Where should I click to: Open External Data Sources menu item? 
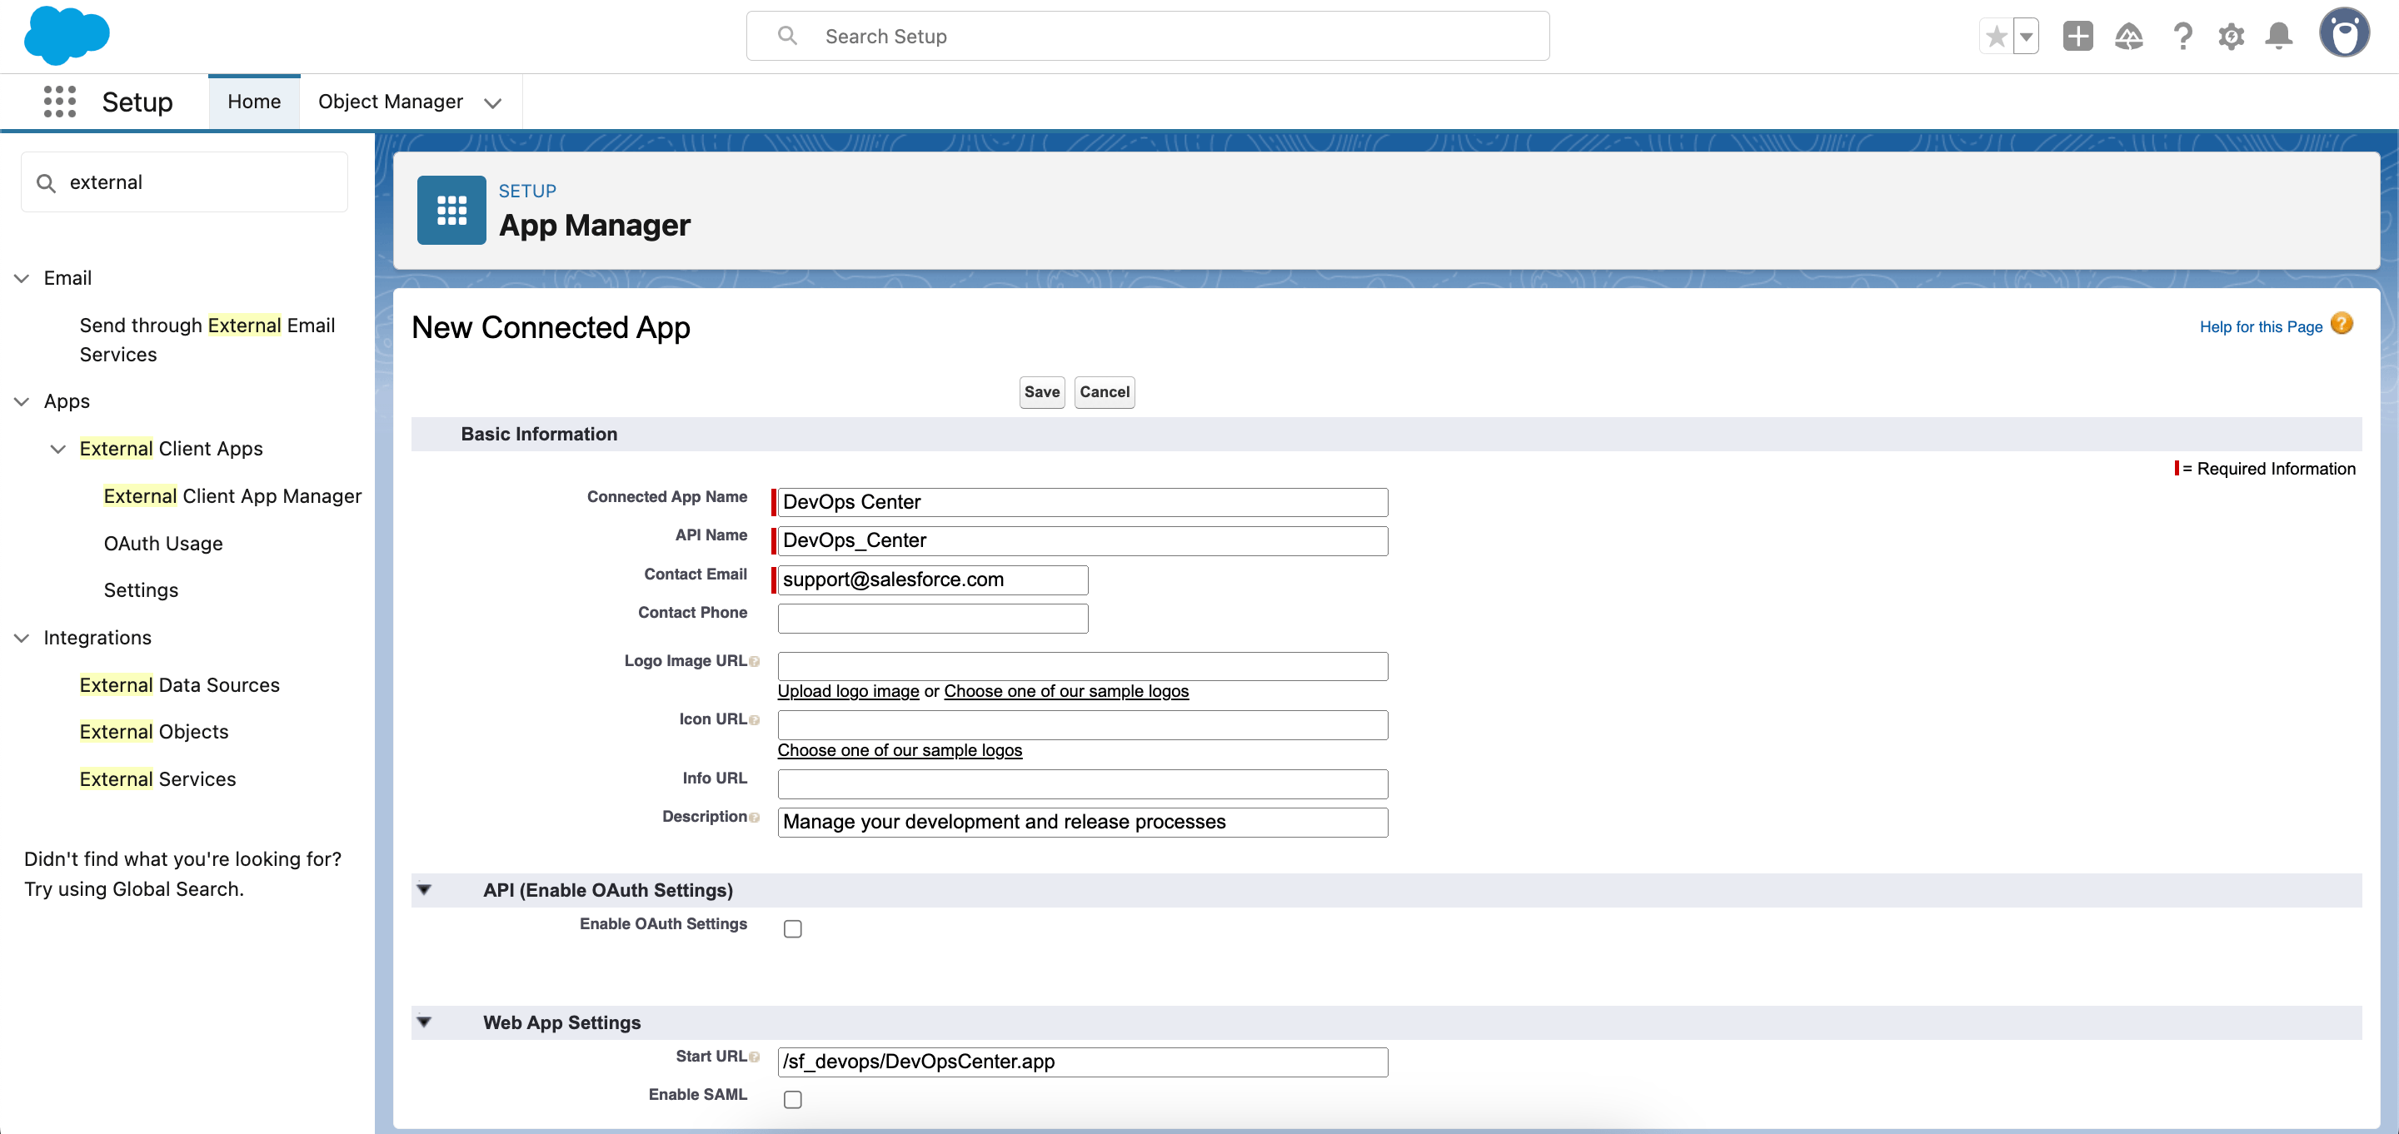[179, 684]
